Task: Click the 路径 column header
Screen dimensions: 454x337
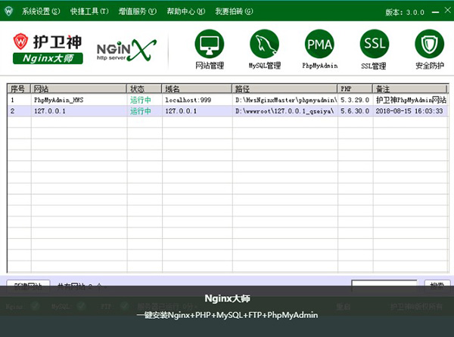Action: [x=285, y=88]
